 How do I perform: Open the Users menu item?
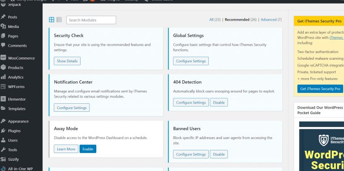point(13,140)
